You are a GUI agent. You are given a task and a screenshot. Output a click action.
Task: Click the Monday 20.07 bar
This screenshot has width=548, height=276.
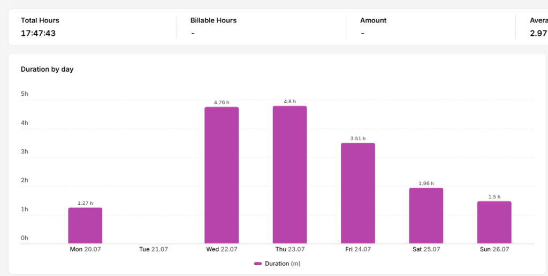(85, 226)
